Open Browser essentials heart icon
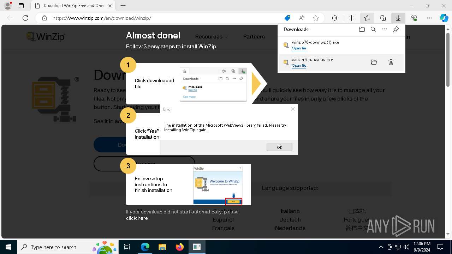 point(414,18)
